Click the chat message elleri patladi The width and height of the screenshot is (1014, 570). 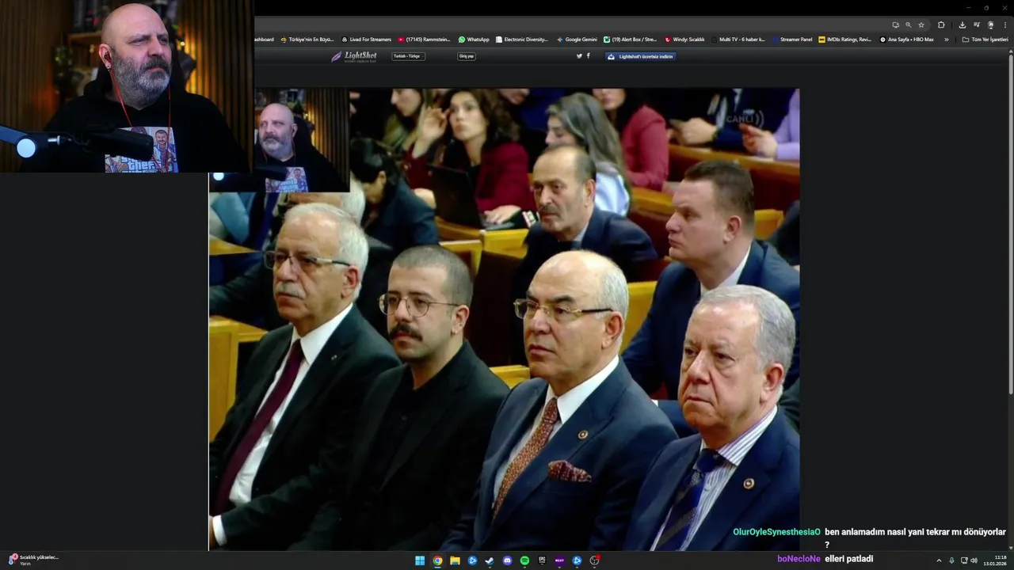848,558
